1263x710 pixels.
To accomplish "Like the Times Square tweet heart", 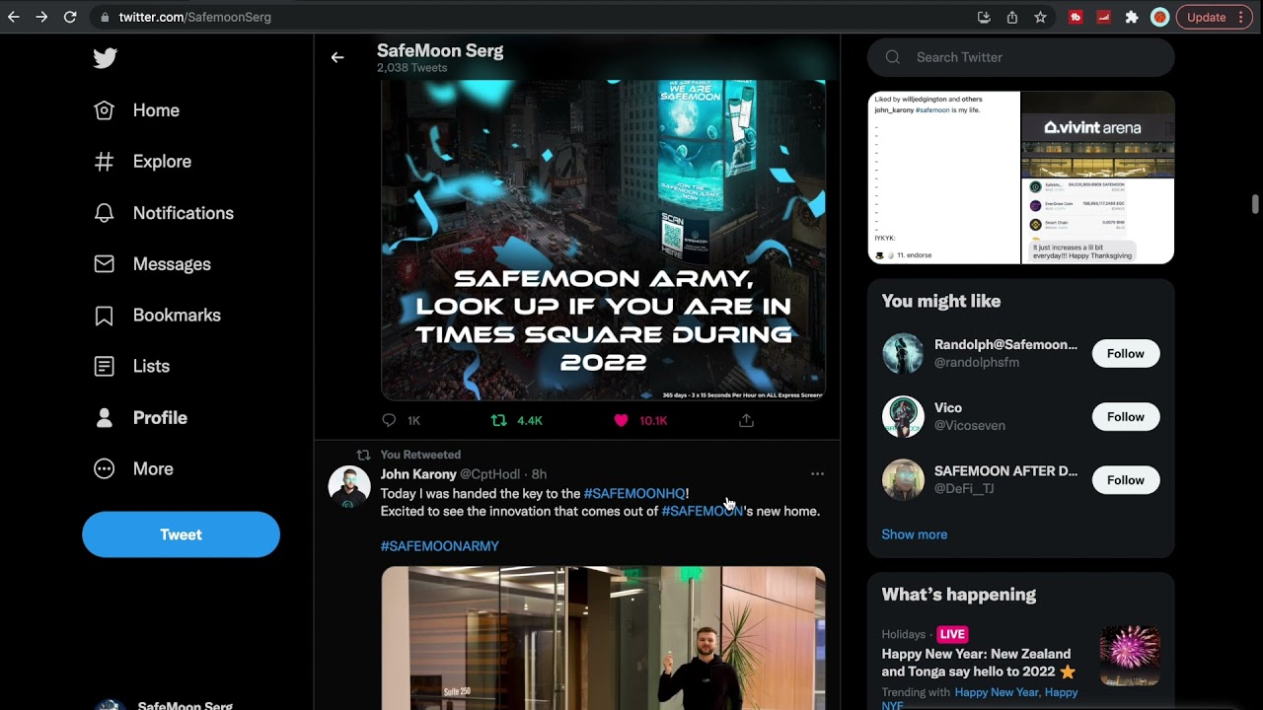I will click(621, 420).
